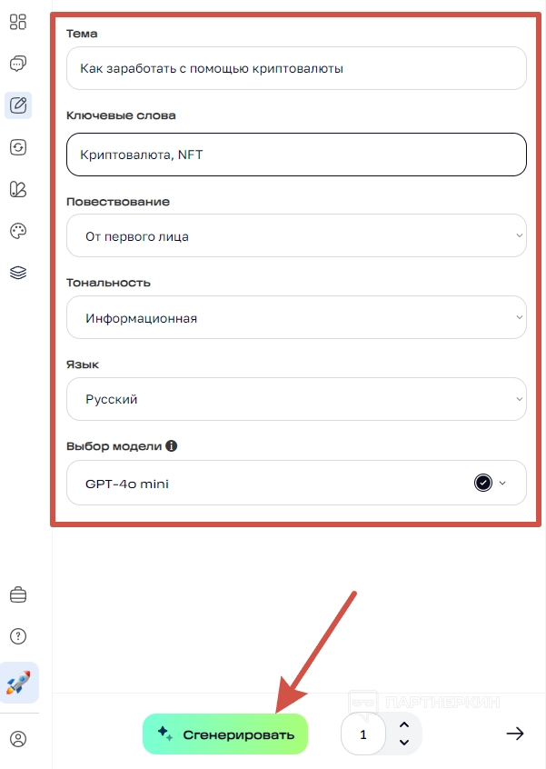Screen dimensions: 546x769
Task: Select the text editor pencil icon
Action: click(x=18, y=105)
